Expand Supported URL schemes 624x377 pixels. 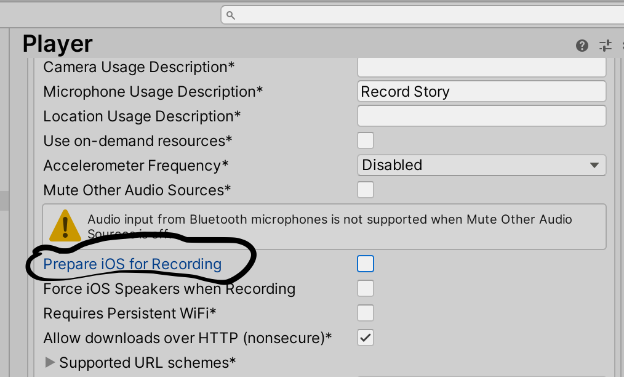pos(50,362)
